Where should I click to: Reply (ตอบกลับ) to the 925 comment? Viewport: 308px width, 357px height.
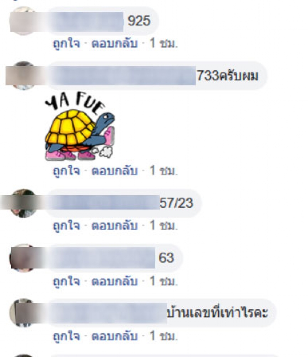pyautogui.click(x=114, y=43)
